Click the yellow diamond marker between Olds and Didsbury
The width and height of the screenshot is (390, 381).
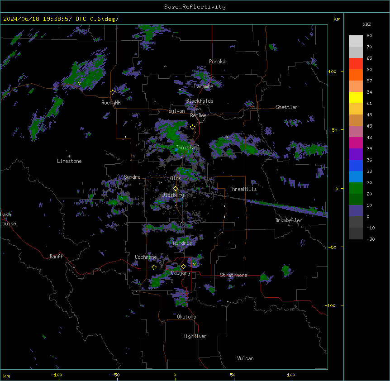tap(176, 189)
